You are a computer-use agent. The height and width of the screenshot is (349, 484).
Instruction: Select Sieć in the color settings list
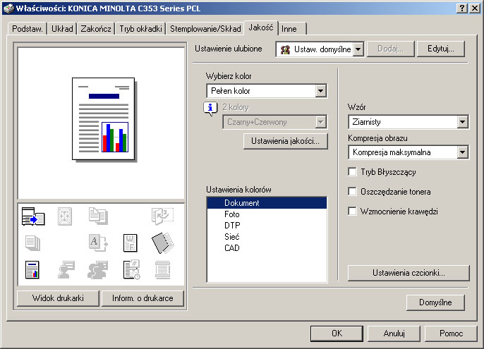pyautogui.click(x=267, y=237)
